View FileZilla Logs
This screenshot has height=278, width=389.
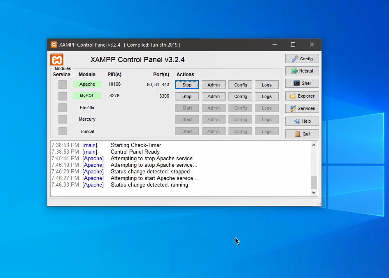tap(267, 108)
